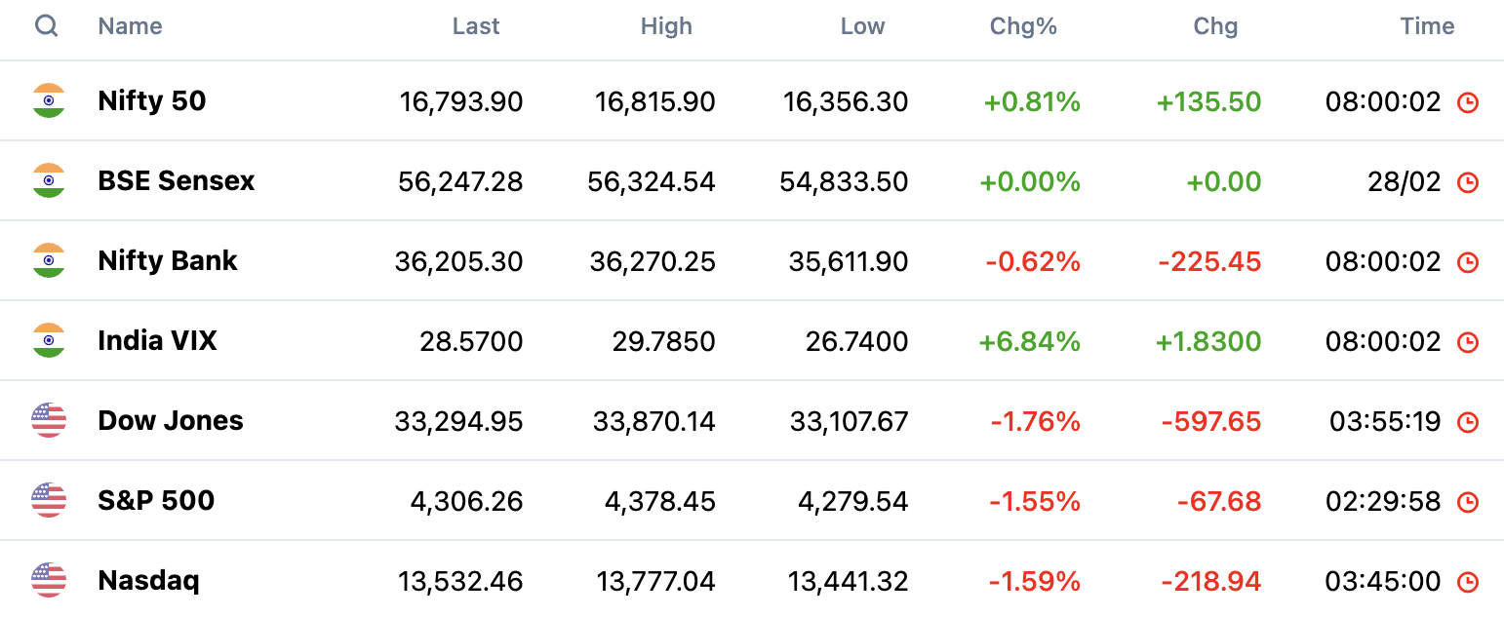Click the Time column header

1427,26
